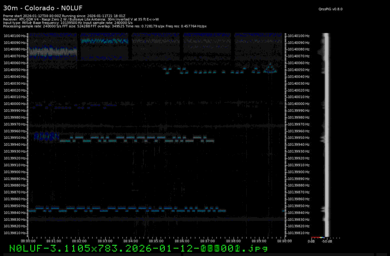Screen dimensions: 390x256
Task: Click the 0dB power scale label
Action: 311,241
